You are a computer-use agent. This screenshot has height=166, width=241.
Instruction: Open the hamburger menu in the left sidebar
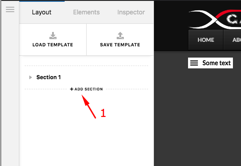pyautogui.click(x=10, y=9)
